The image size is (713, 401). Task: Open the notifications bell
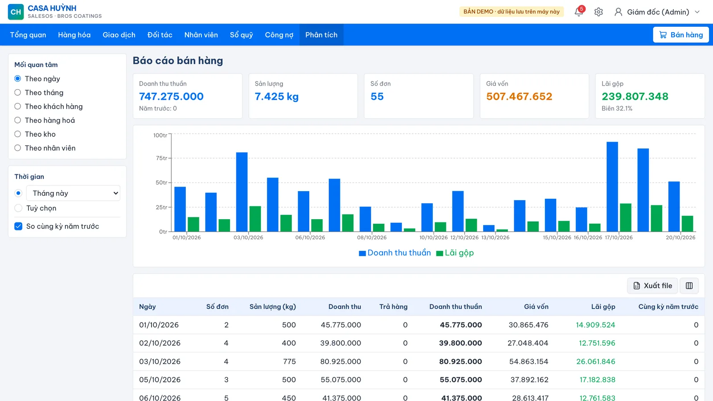579,12
